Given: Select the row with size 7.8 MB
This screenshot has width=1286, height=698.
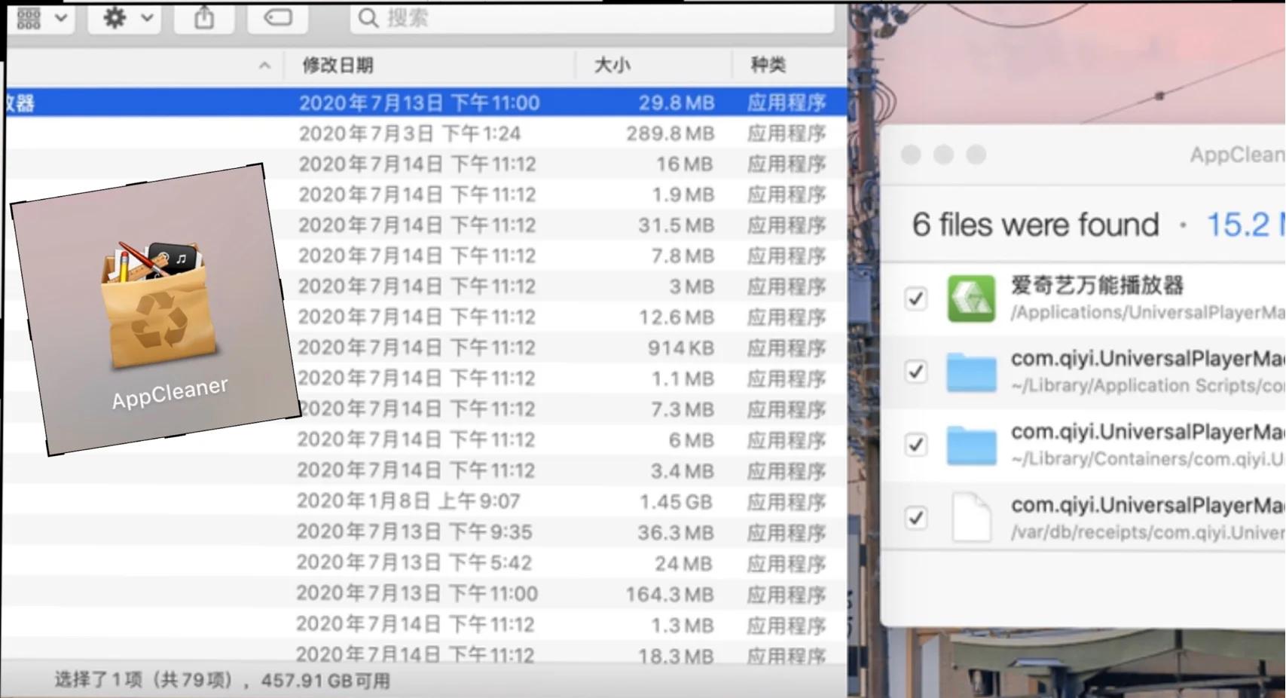Looking at the screenshot, I should [426, 256].
